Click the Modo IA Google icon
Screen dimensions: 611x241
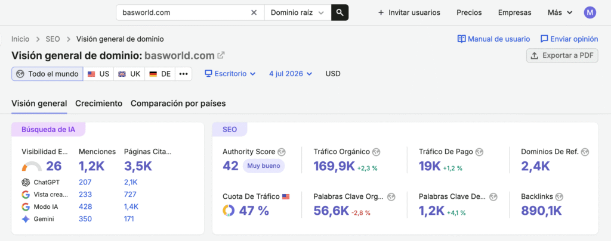(26, 207)
